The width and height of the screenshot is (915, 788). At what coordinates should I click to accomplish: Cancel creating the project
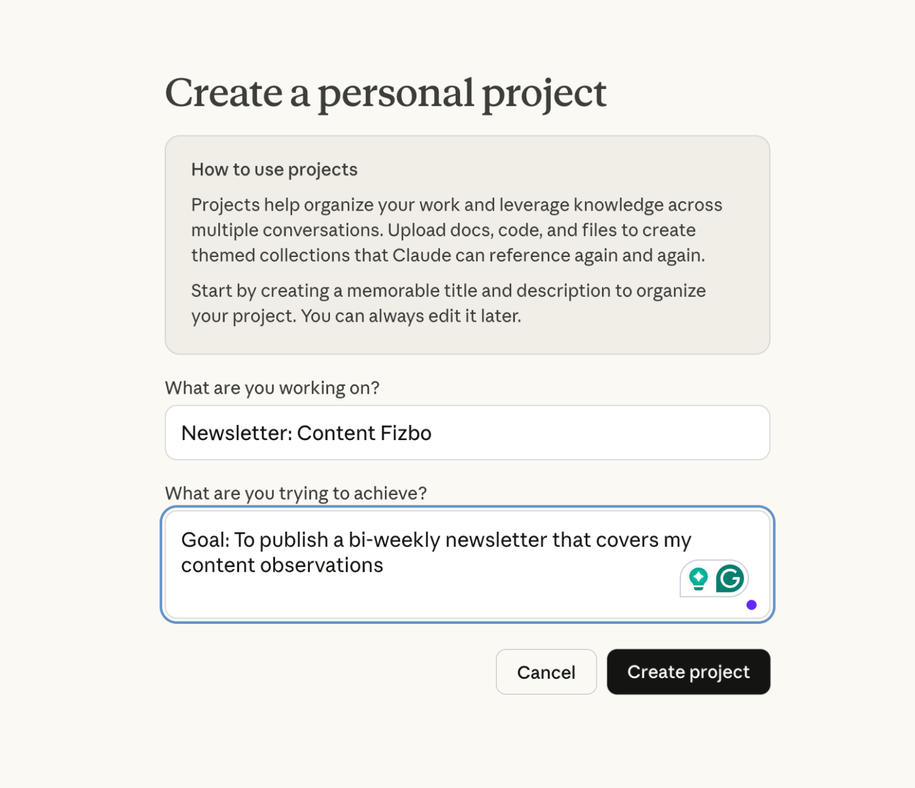[546, 672]
